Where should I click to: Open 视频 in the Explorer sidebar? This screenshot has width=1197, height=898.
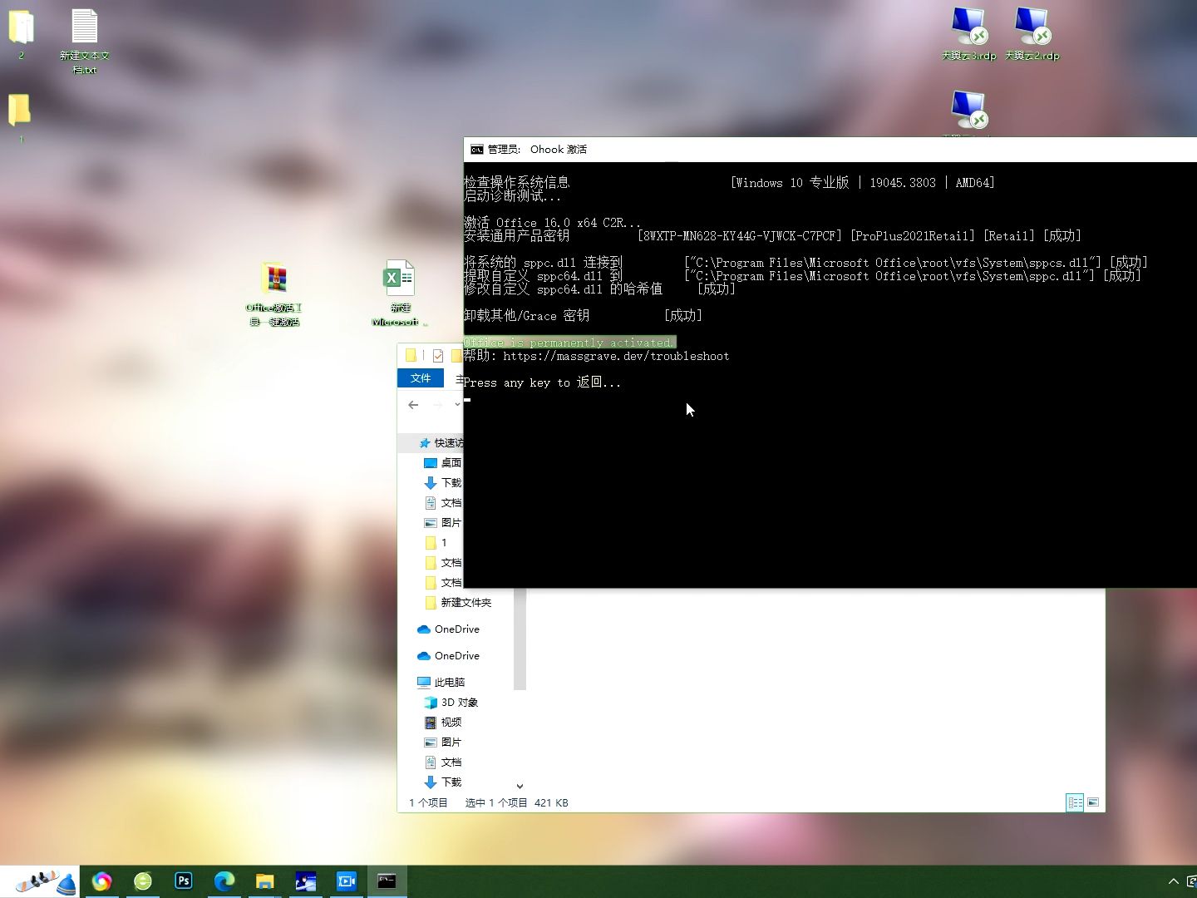[x=442, y=723]
